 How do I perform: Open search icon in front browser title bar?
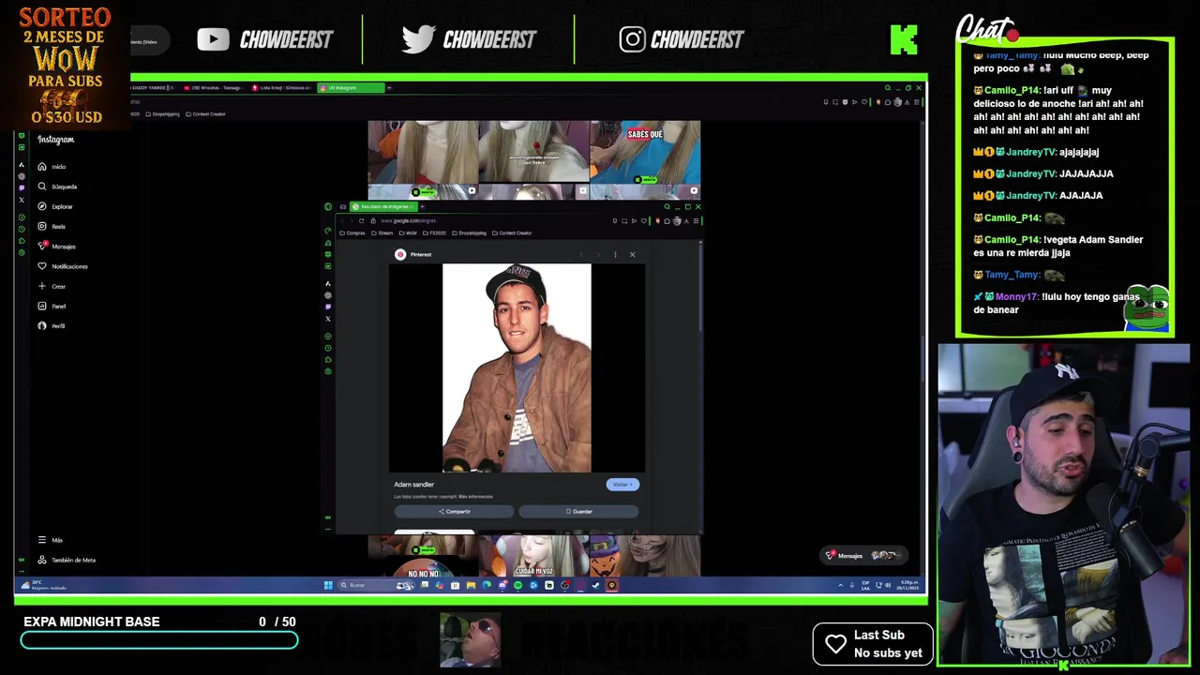[x=667, y=206]
